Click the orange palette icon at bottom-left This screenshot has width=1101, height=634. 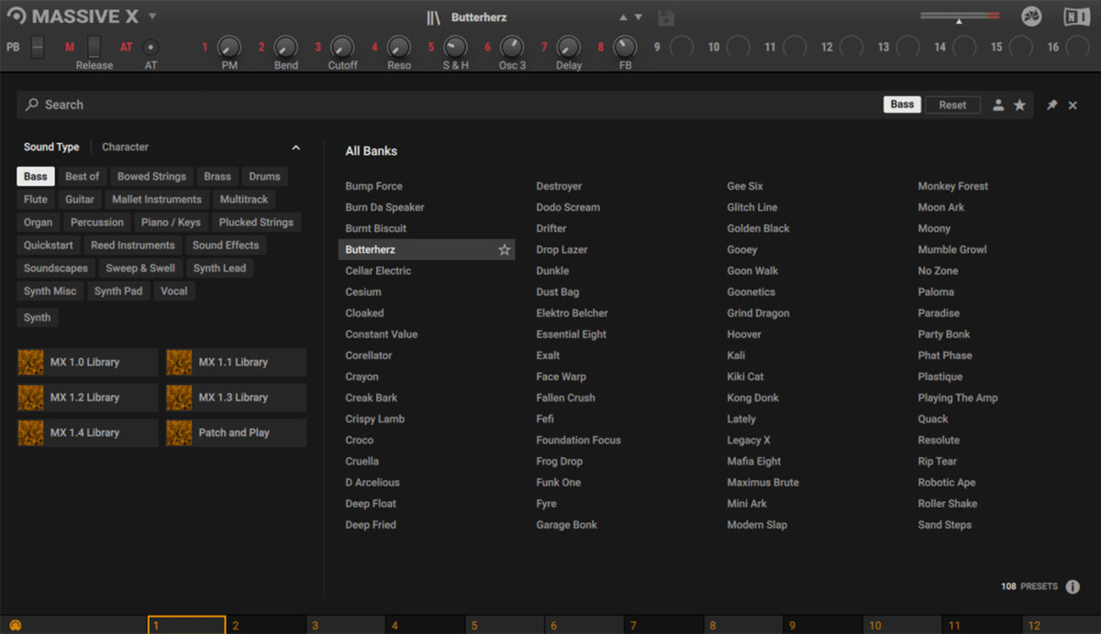[x=15, y=625]
